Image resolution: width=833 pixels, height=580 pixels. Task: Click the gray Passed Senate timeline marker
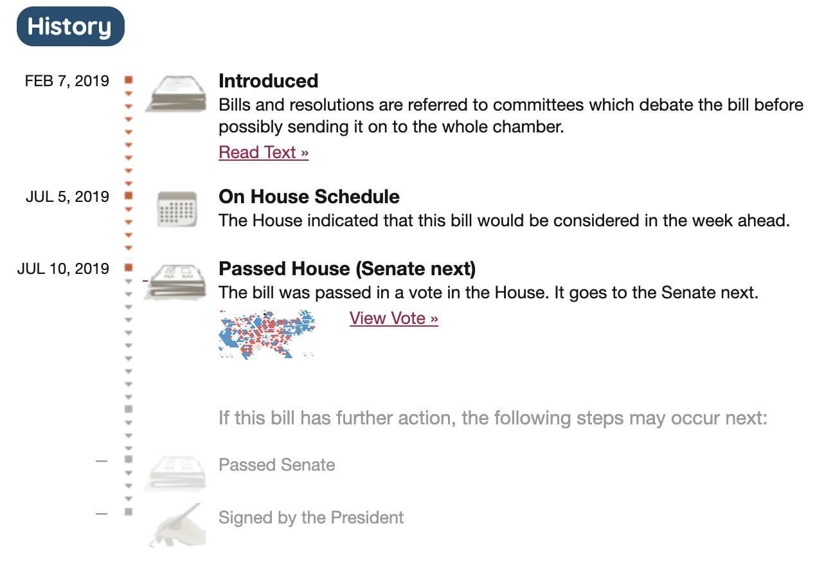click(129, 459)
